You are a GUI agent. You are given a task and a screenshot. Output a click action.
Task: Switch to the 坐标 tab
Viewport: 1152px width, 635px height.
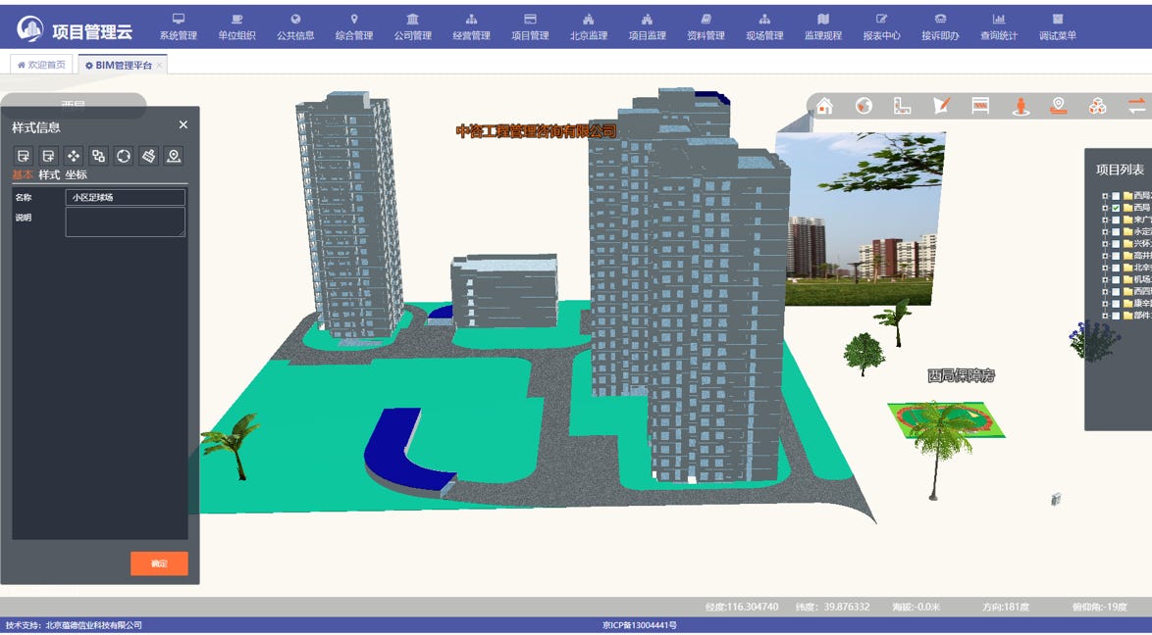[76, 174]
